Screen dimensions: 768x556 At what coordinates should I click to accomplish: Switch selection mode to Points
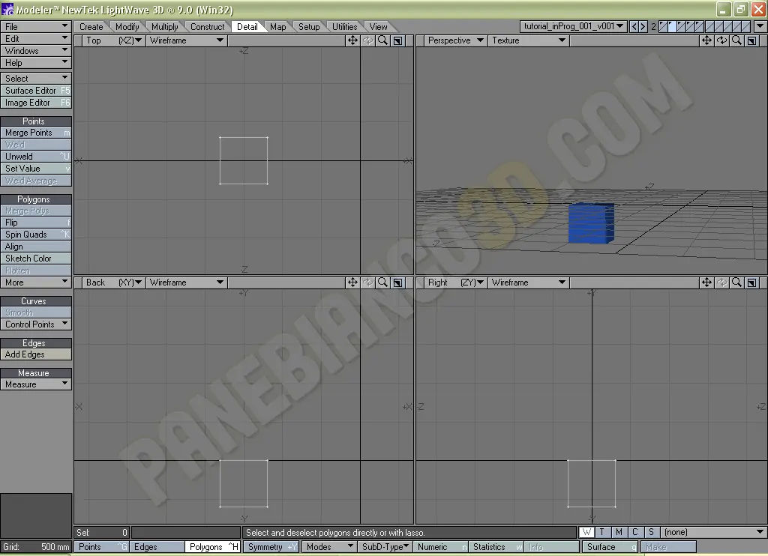click(101, 547)
